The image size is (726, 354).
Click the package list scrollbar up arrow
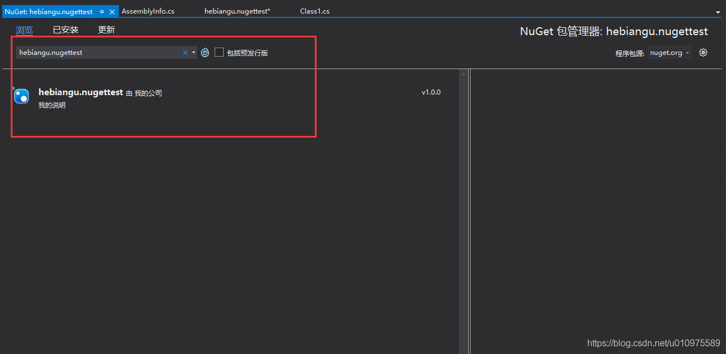pyautogui.click(x=464, y=74)
